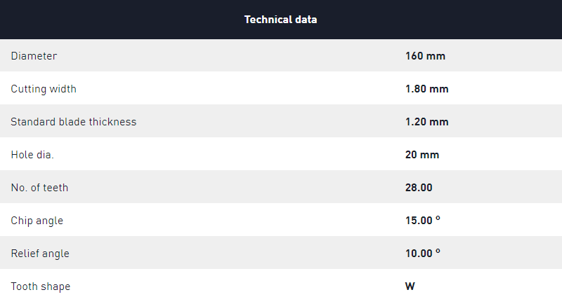Click the 160 mm diameter value
The width and height of the screenshot is (562, 297).
(425, 56)
